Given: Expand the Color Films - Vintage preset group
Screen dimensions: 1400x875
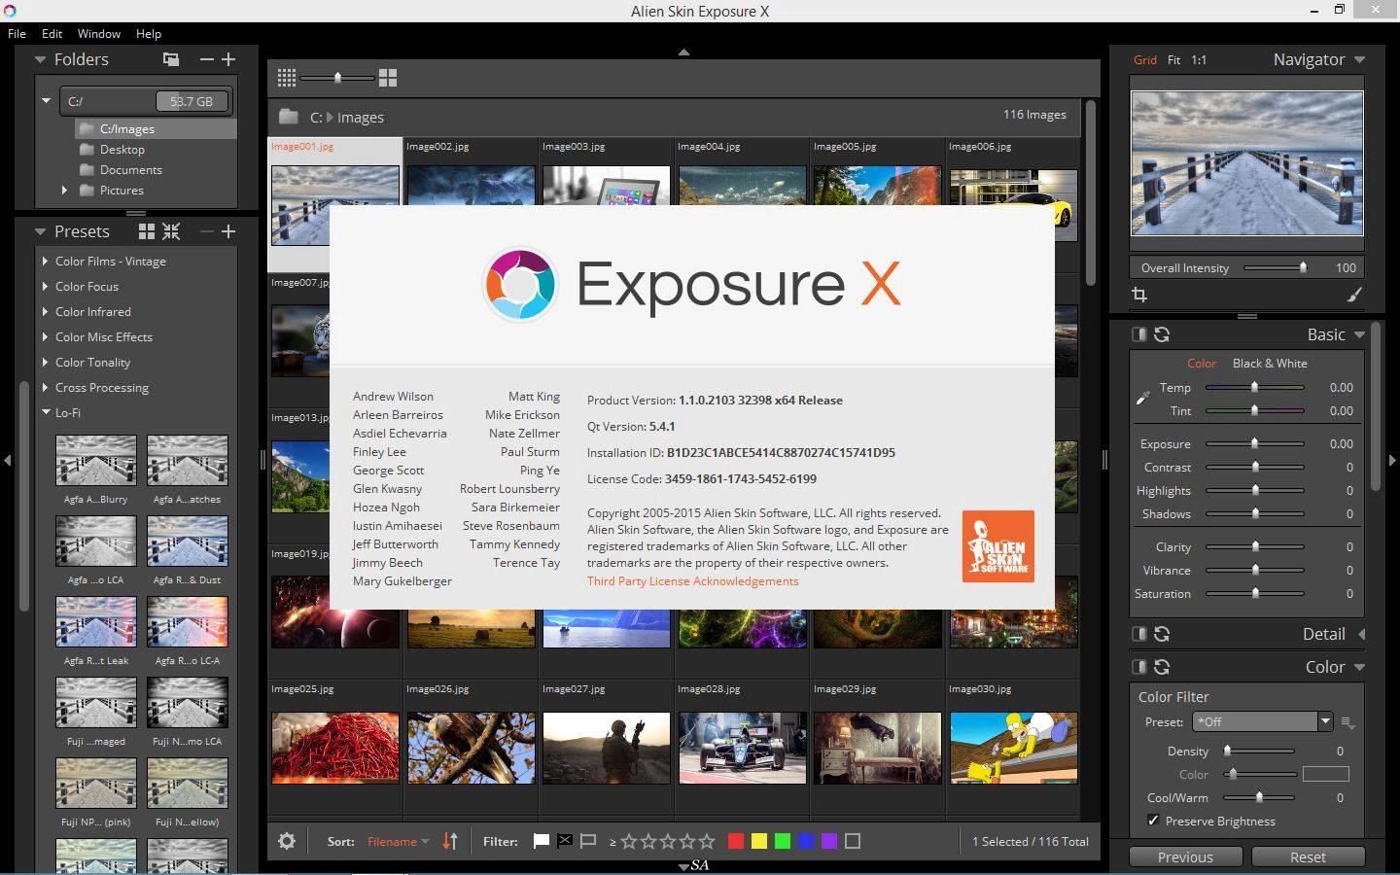Looking at the screenshot, I should coord(46,262).
